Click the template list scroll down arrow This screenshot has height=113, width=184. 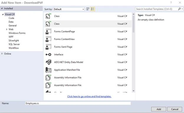point(133,91)
